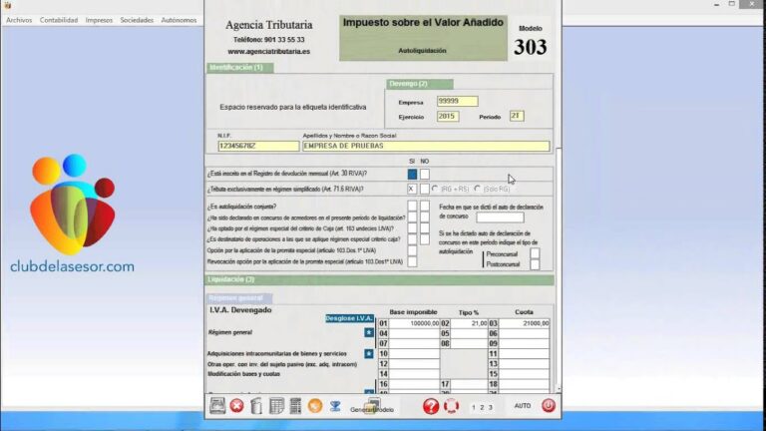
Task: Click the trash bin icon
Action: tap(256, 406)
